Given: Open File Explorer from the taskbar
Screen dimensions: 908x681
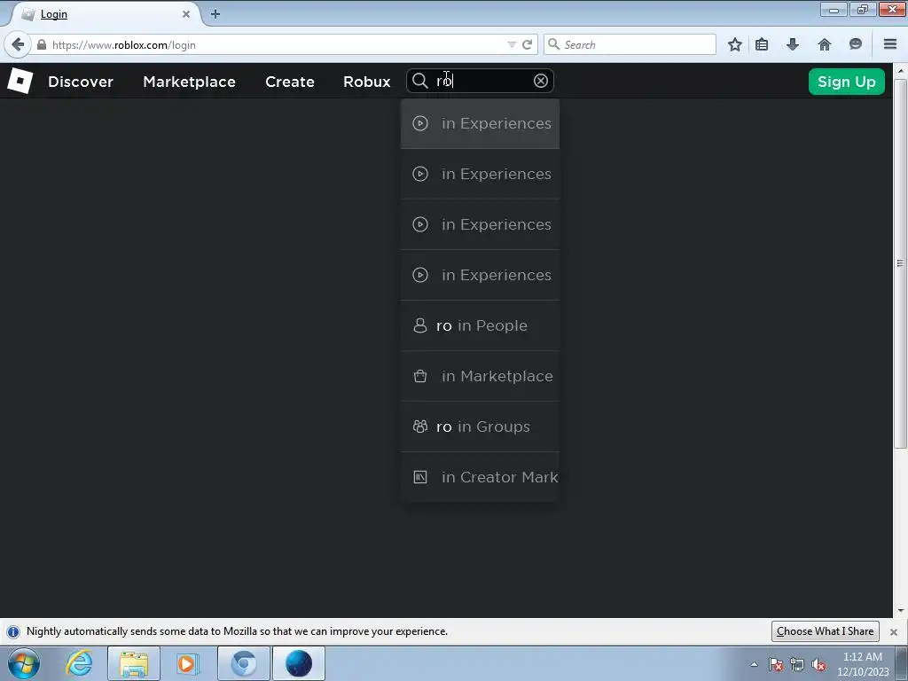Looking at the screenshot, I should coord(134,663).
